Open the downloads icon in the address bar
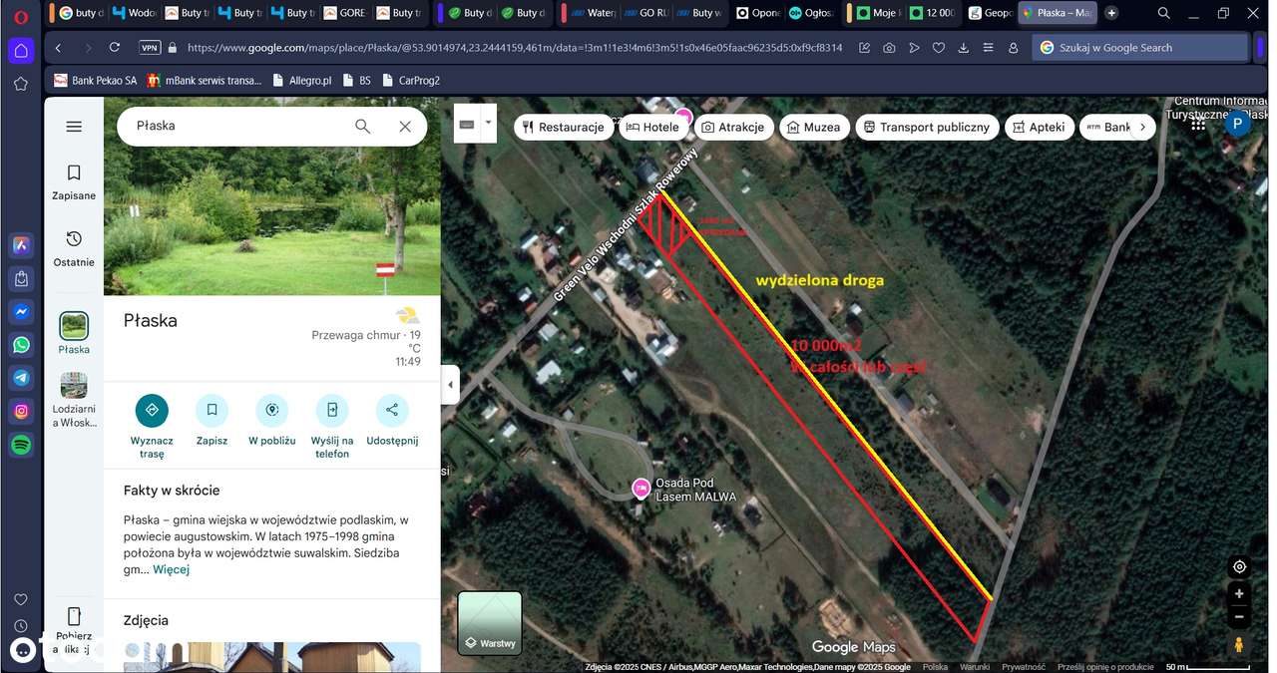This screenshot has height=673, width=1277. coord(963,48)
